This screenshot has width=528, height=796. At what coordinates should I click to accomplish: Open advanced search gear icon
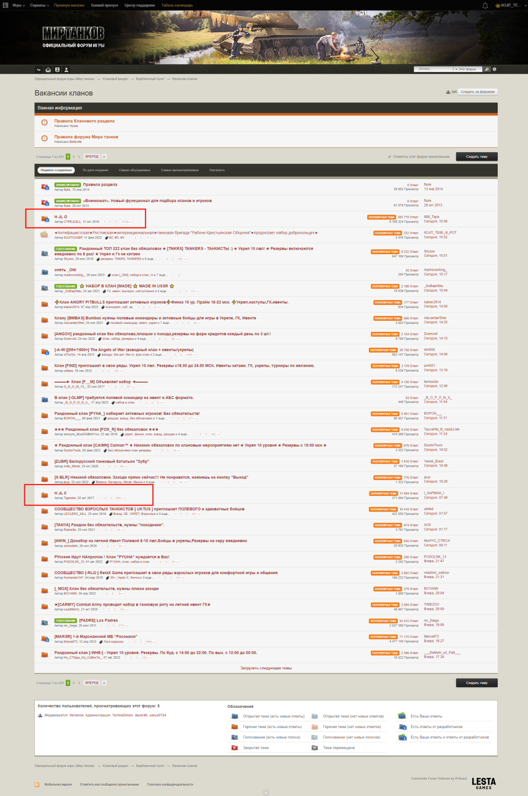coord(494,69)
